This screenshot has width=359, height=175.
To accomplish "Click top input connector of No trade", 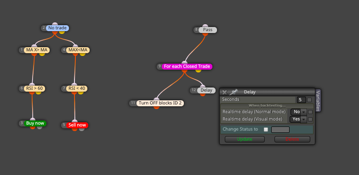I will coord(55,24).
